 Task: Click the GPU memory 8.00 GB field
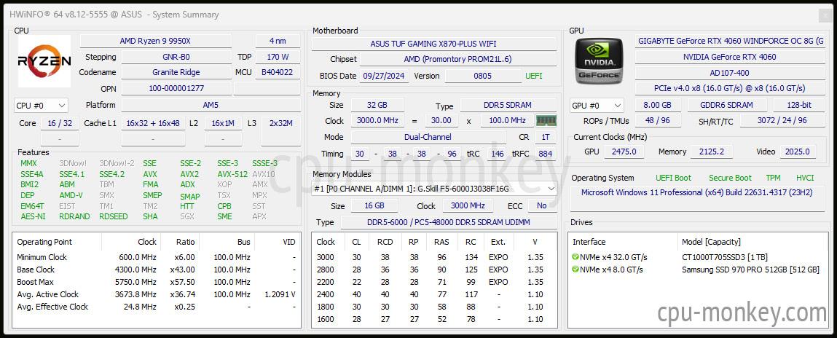pyautogui.click(x=658, y=105)
